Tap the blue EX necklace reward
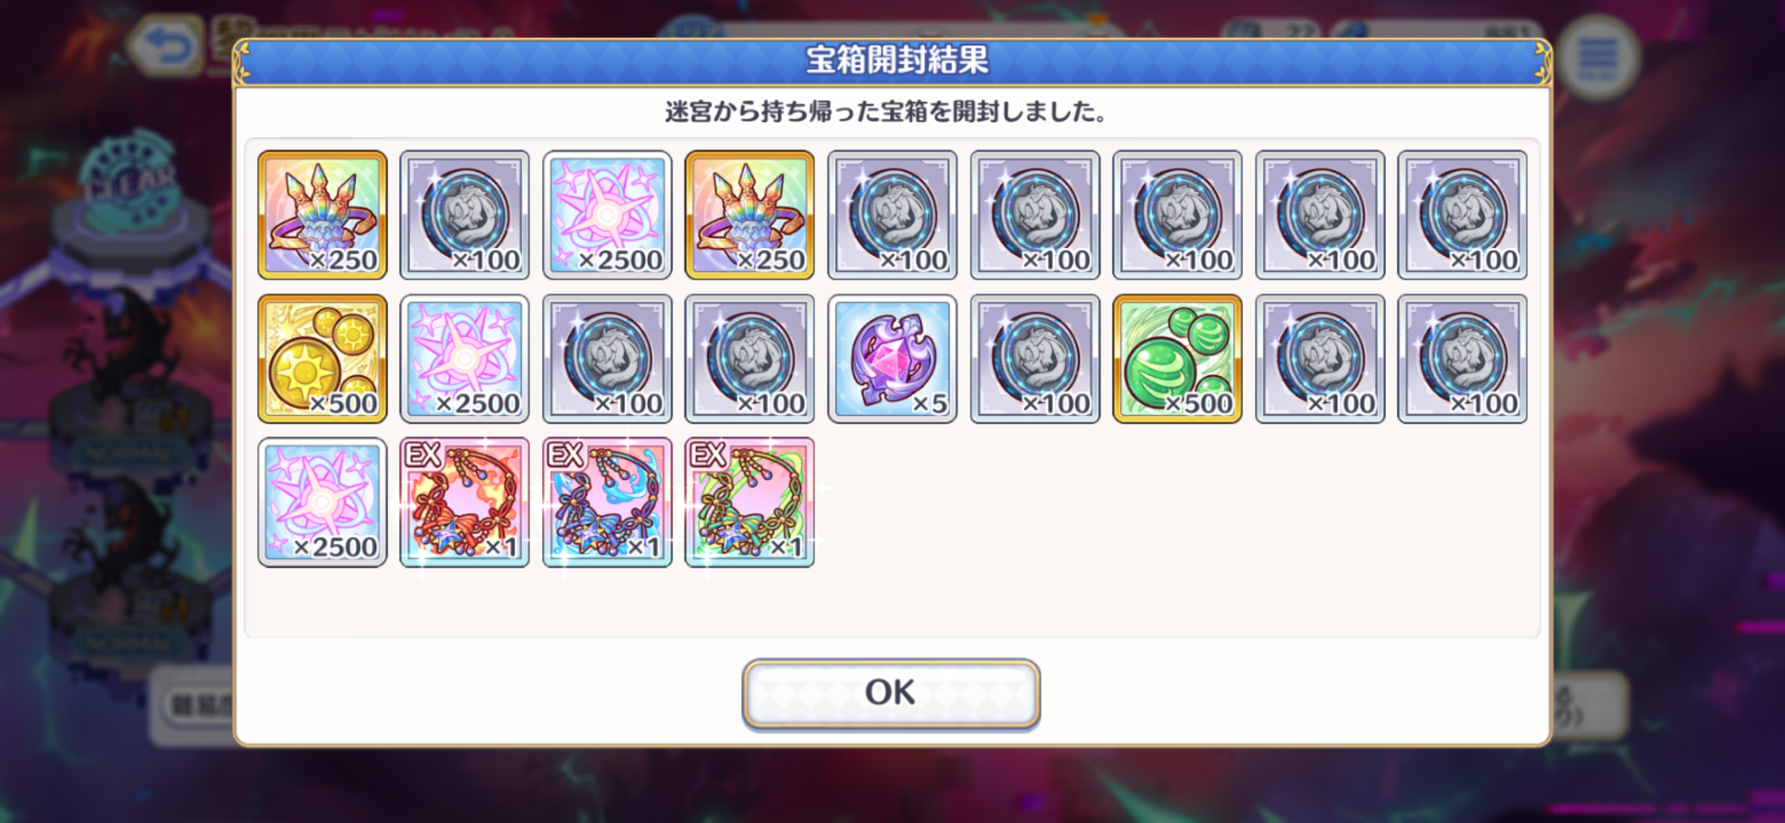 607,502
